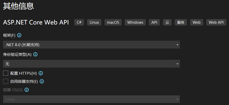Click the C# tag
The width and height of the screenshot is (229, 105).
79,22
